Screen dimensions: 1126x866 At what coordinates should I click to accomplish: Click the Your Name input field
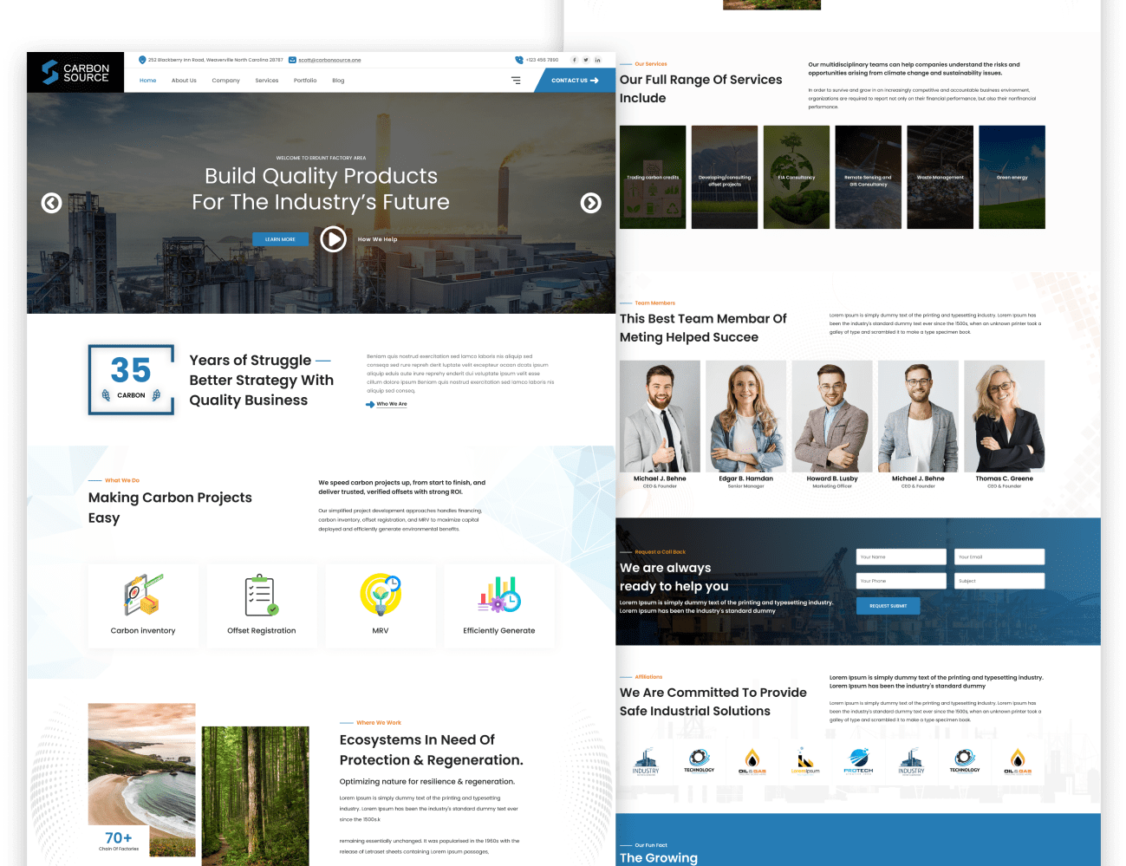point(901,557)
